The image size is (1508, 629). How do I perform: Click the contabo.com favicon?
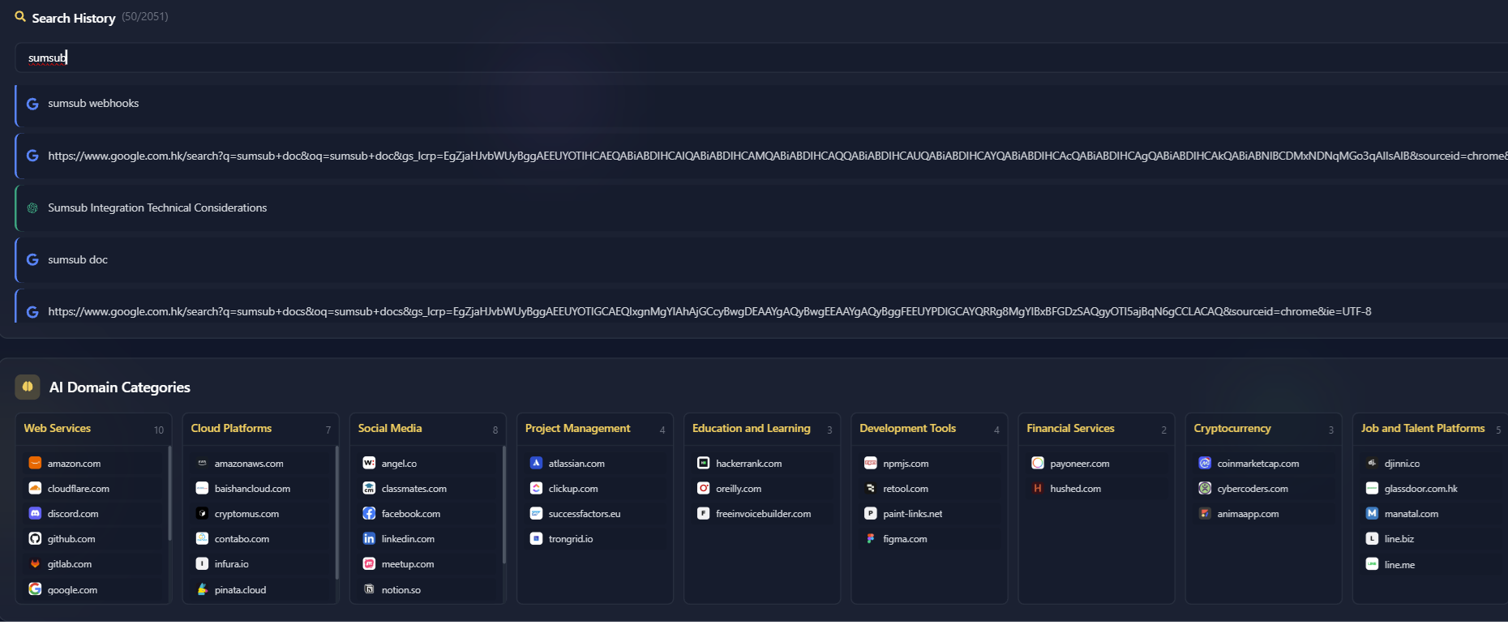tap(202, 538)
